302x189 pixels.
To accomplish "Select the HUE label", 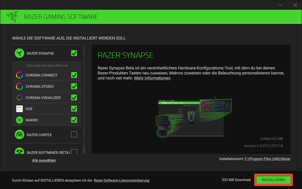I will (29, 109).
